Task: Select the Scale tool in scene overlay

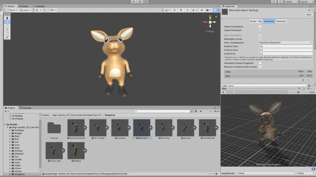Action: click(x=7, y=30)
